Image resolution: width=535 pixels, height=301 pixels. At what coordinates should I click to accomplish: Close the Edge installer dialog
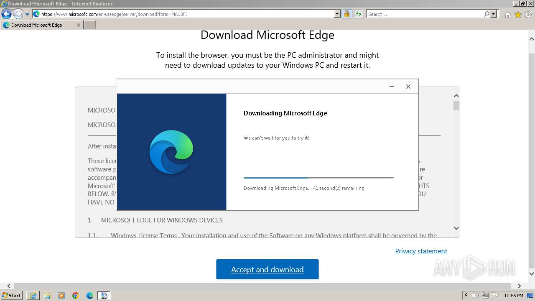(408, 87)
